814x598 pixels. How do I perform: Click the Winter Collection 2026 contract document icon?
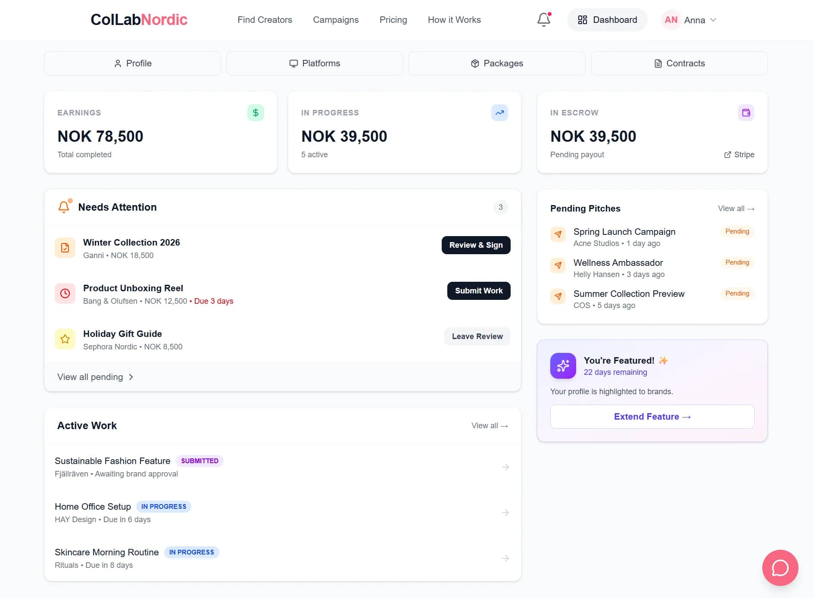pyautogui.click(x=65, y=247)
